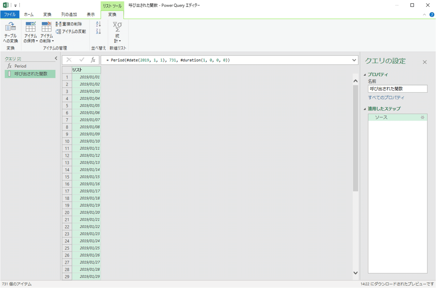
Task: Click 重複の削除 (Remove Duplicates)
Action: [x=69, y=24]
